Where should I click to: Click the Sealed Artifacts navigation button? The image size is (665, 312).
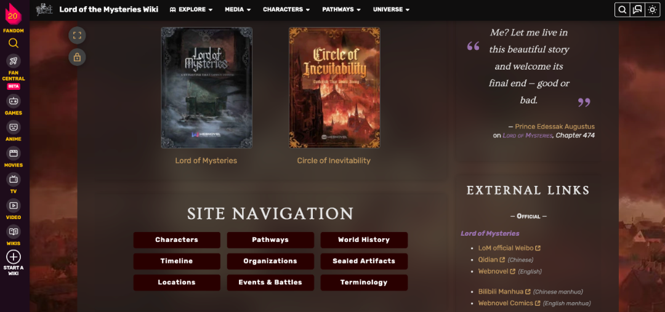coord(364,261)
